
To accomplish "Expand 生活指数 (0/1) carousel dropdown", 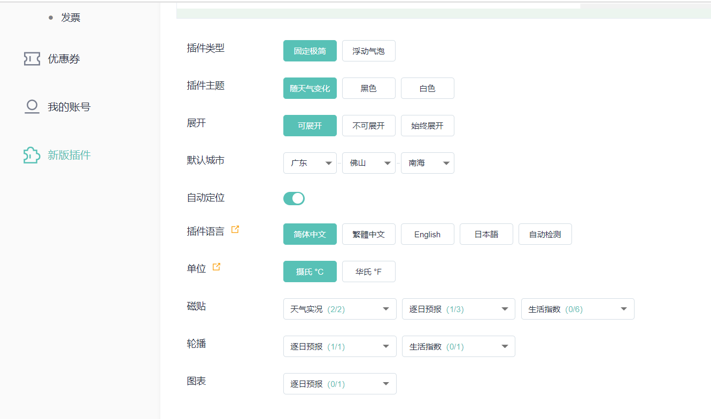I will 459,346.
